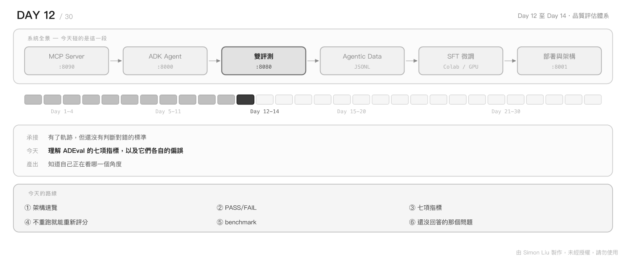Click arrow between SFT 微調 and 部署與架構
The width and height of the screenshot is (626, 260).
pos(510,61)
